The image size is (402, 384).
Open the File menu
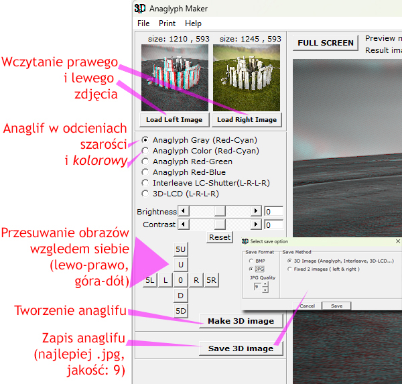coord(143,23)
